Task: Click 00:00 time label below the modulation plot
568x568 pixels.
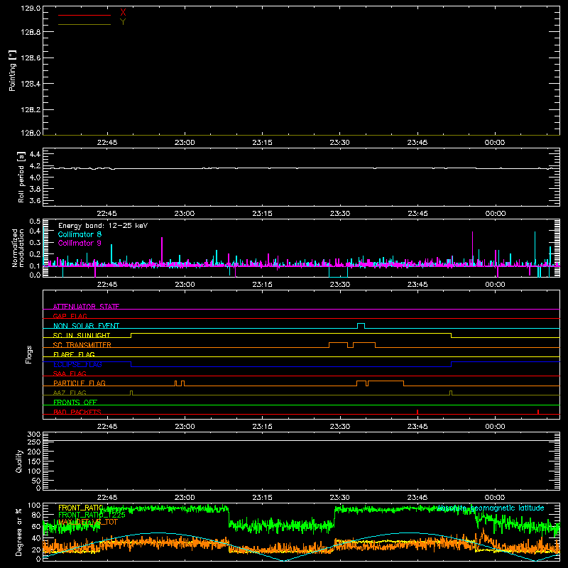Action: coord(495,285)
